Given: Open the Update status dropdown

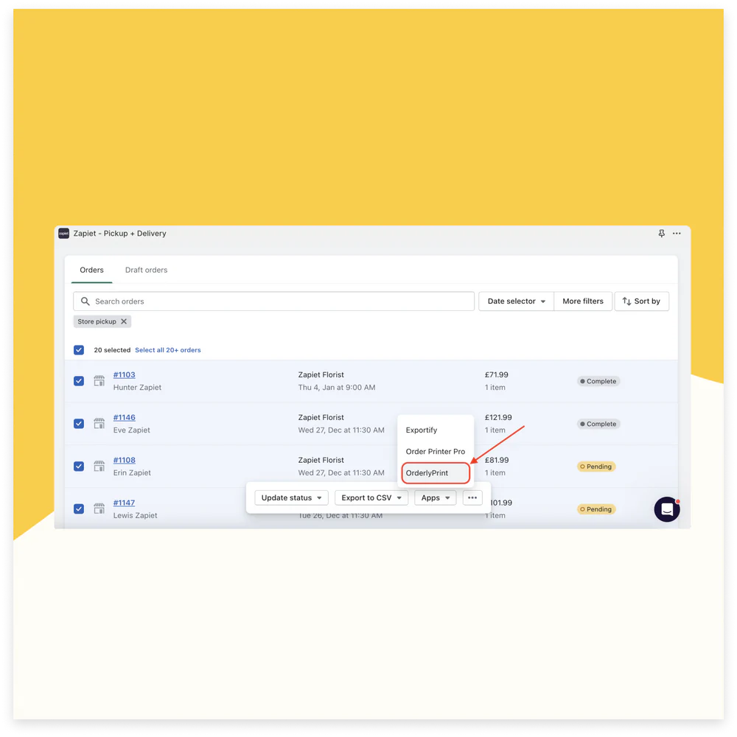Looking at the screenshot, I should 291,497.
